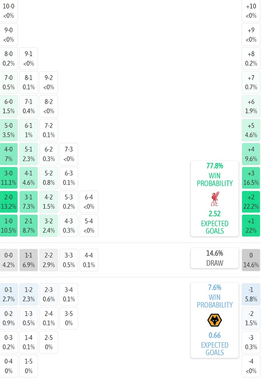Select the 6-4 scoreline cell
Screen dimensions: 261x378
[x=89, y=202]
